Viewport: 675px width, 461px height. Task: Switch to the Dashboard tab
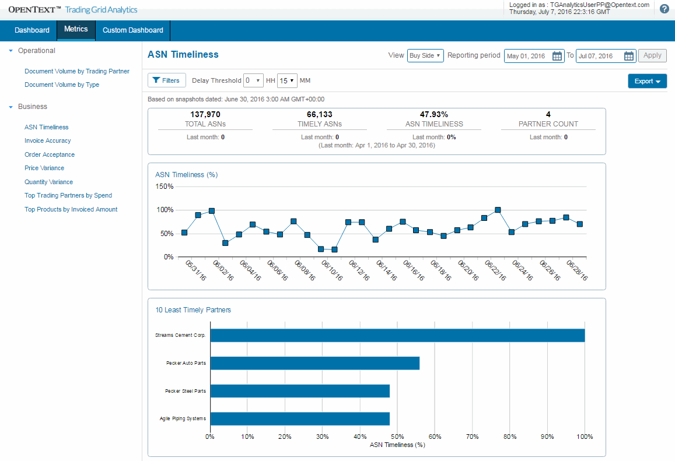click(32, 30)
